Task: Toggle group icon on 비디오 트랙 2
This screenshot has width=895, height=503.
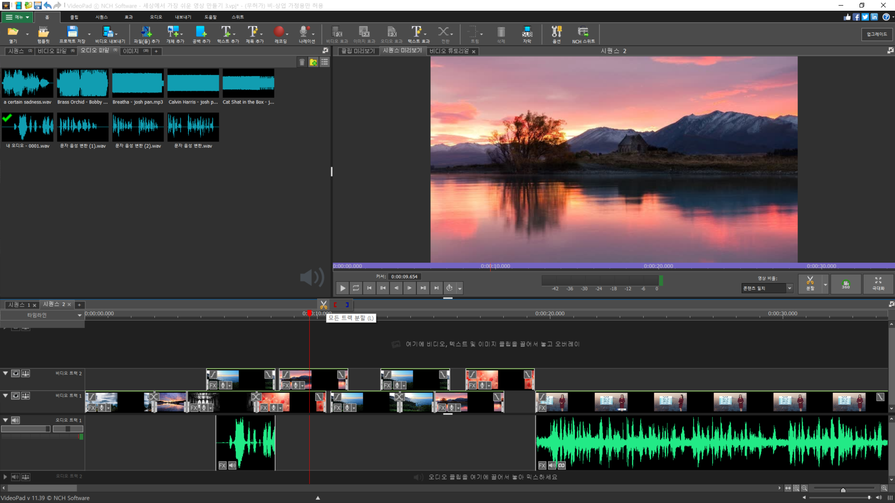Action: point(26,374)
